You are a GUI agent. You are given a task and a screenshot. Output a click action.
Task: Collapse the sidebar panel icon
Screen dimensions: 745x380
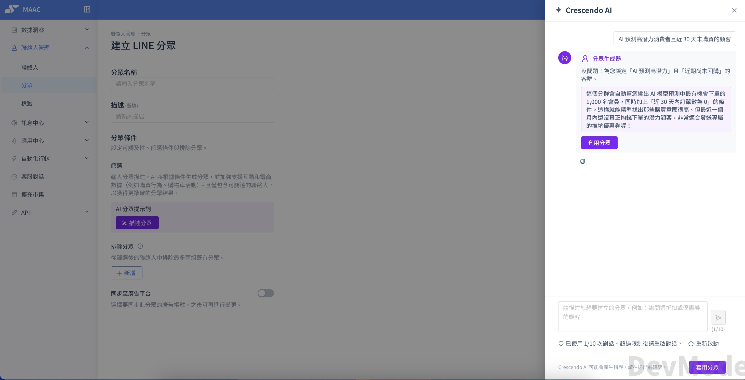87,9
